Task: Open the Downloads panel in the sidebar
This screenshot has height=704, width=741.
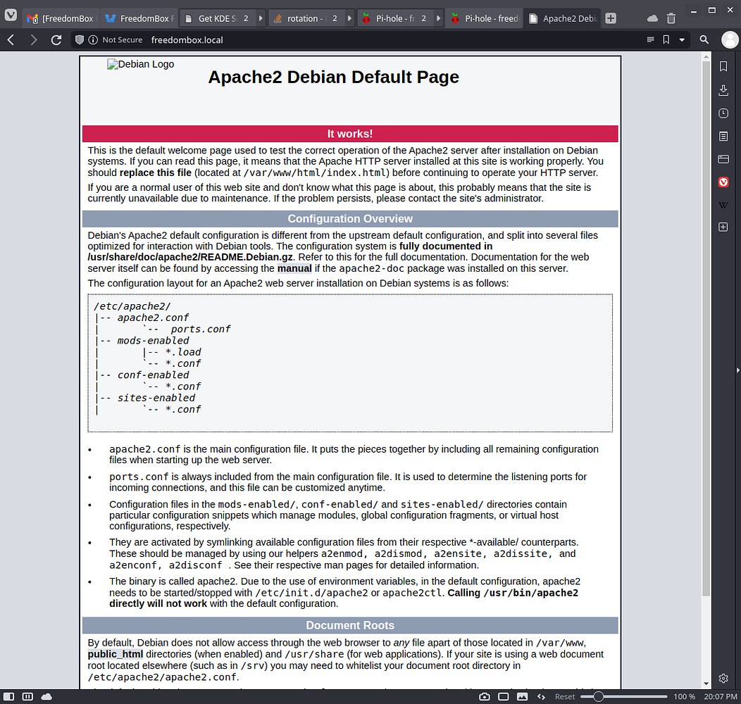Action: coord(723,90)
